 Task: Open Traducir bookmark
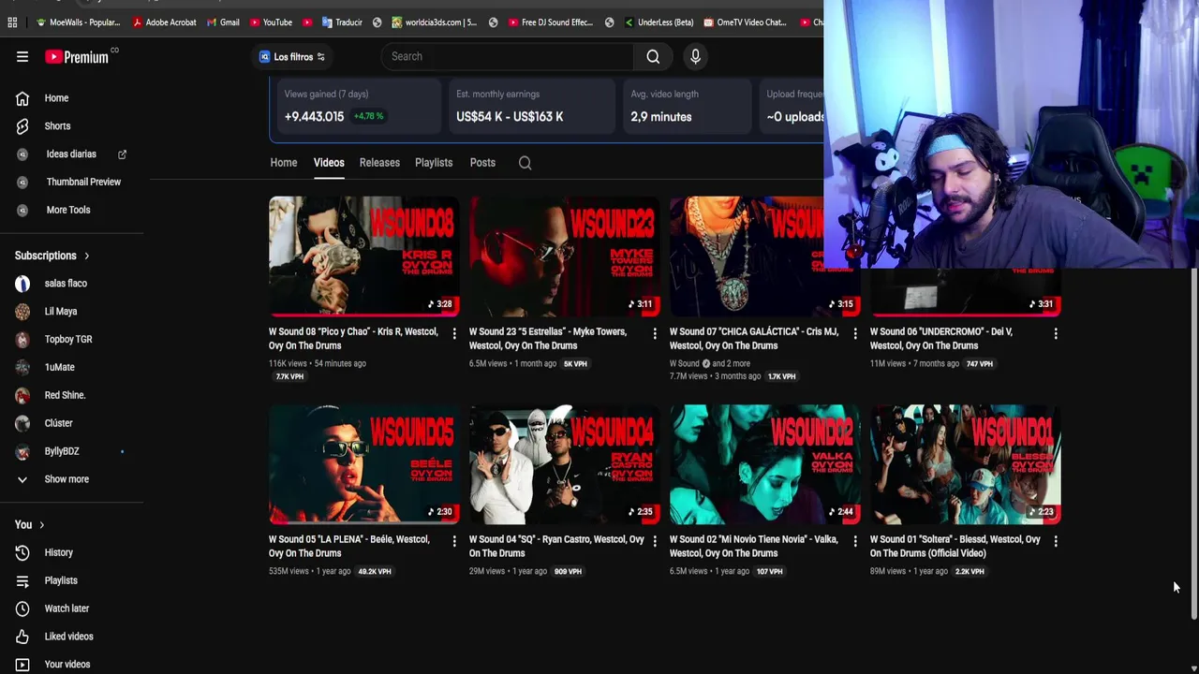coord(342,22)
